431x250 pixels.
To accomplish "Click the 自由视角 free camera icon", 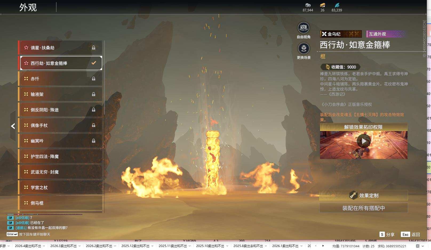I will click(304, 28).
